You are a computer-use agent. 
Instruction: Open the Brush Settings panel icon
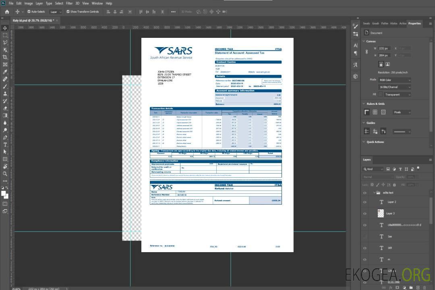point(356,26)
